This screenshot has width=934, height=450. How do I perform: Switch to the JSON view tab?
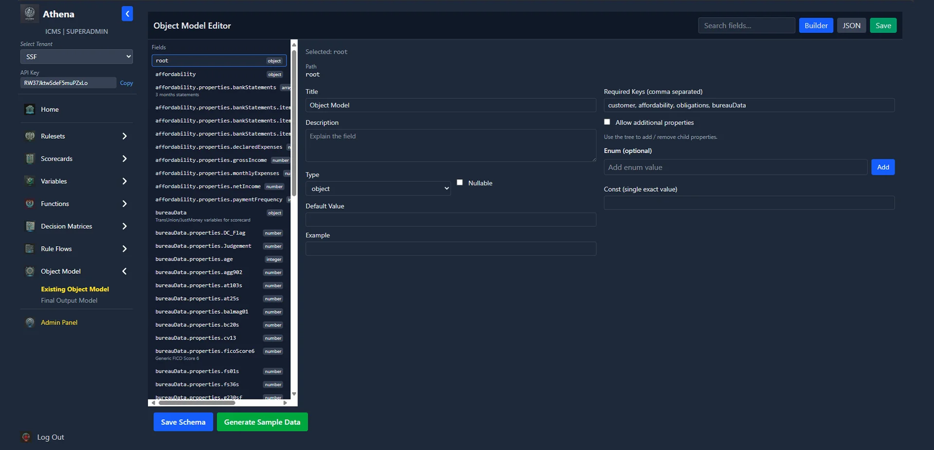(x=851, y=26)
